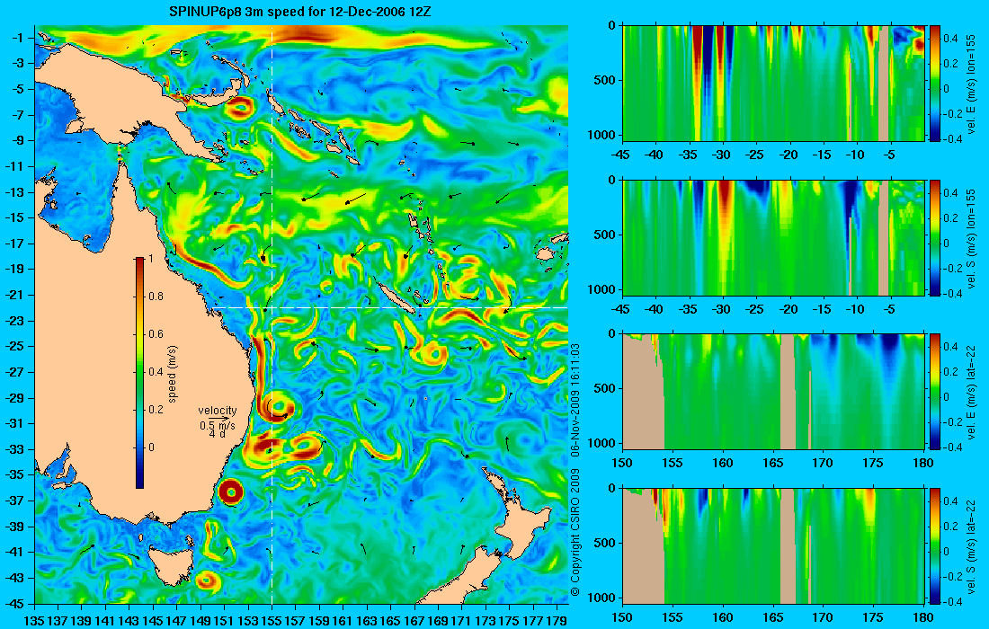Click the map longitude tick label "135"

tap(34, 621)
